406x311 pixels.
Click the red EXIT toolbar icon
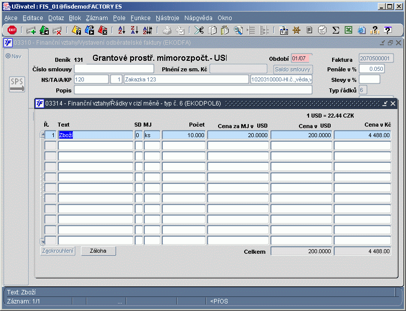12,30
